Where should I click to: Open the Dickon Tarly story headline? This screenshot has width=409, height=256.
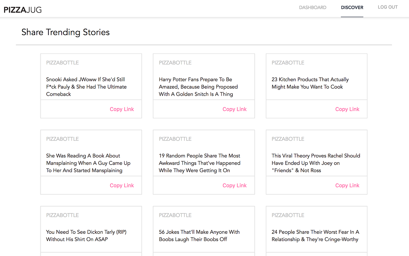tap(86, 236)
